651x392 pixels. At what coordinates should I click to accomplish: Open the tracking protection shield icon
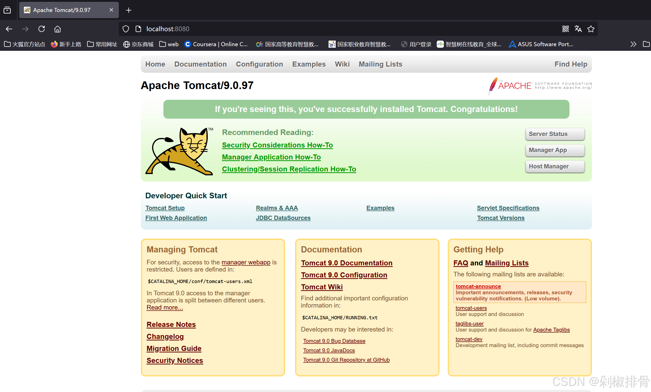click(126, 29)
